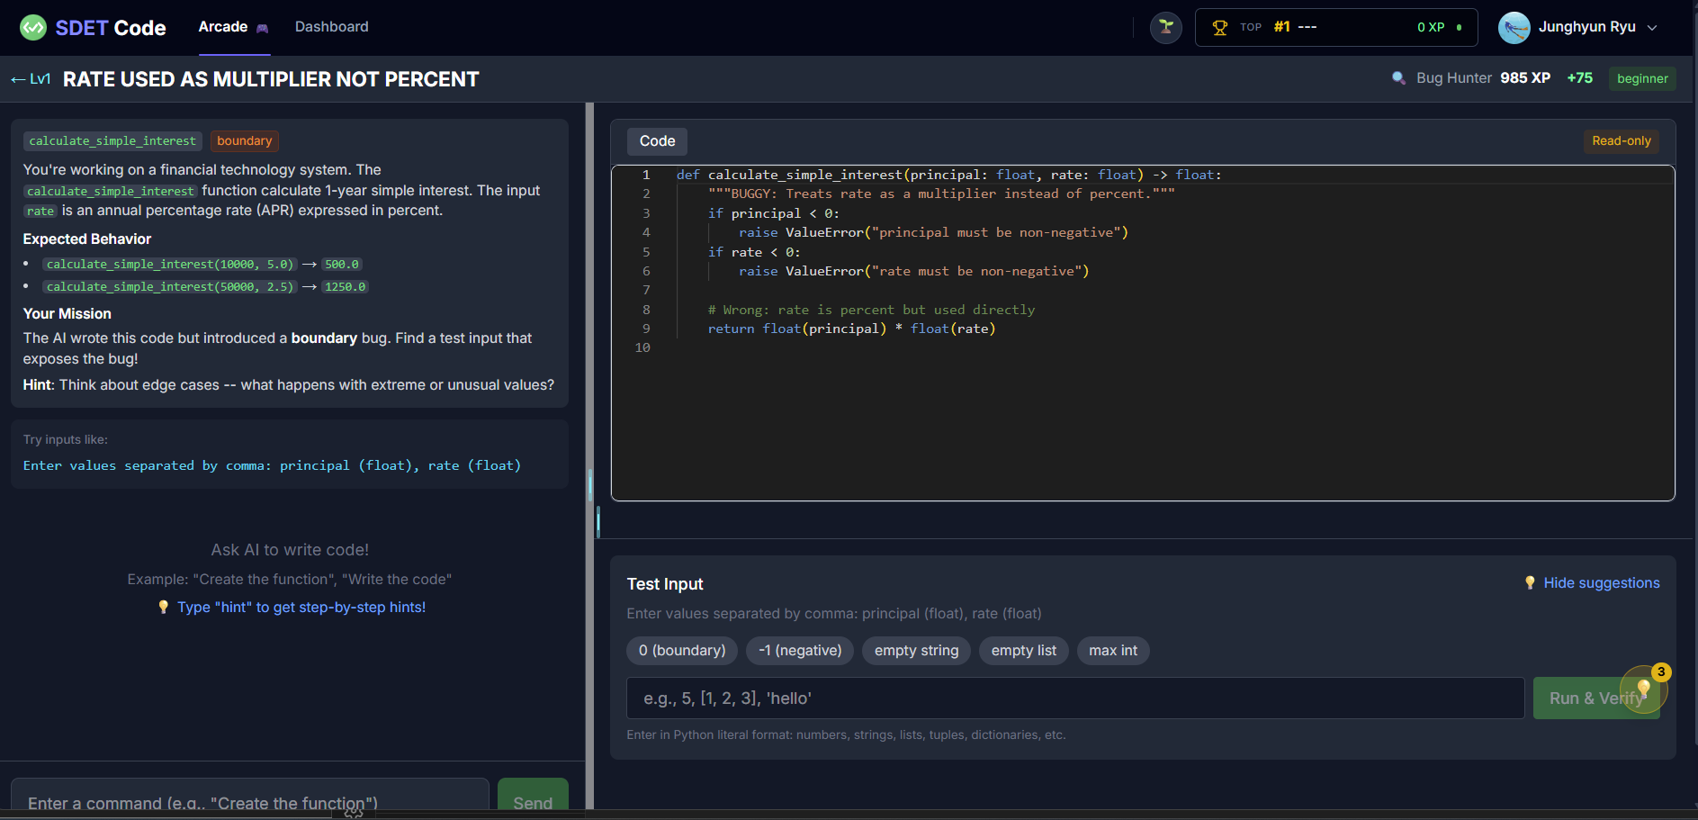This screenshot has width=1698, height=820.
Task: Go back using the Lv1 arrow
Action: (18, 79)
